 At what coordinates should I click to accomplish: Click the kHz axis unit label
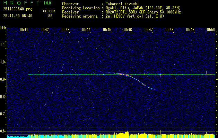[x=3, y=28]
